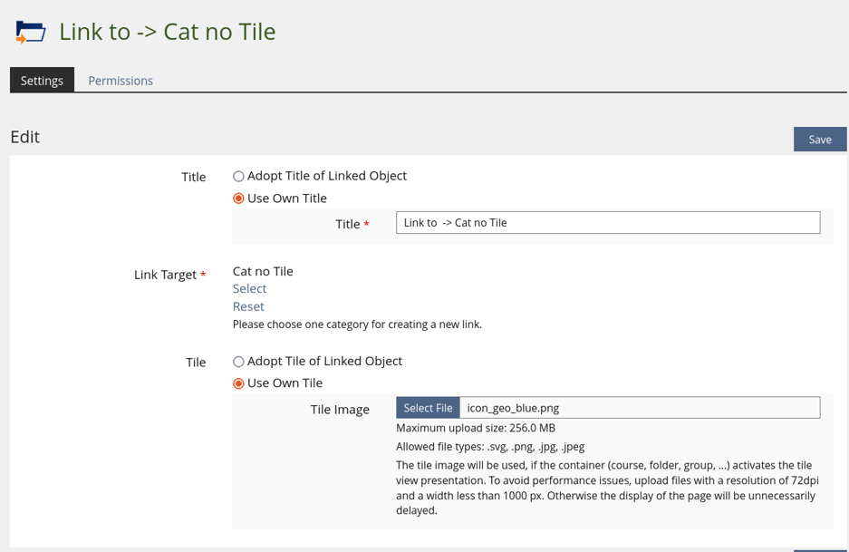Click the Reset link under Link Target
This screenshot has height=552, width=849.
tap(248, 306)
